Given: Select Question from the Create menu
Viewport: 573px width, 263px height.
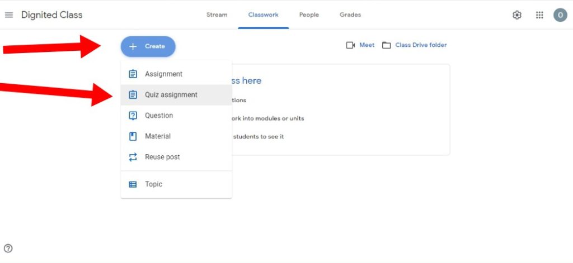Looking at the screenshot, I should [x=176, y=116].
